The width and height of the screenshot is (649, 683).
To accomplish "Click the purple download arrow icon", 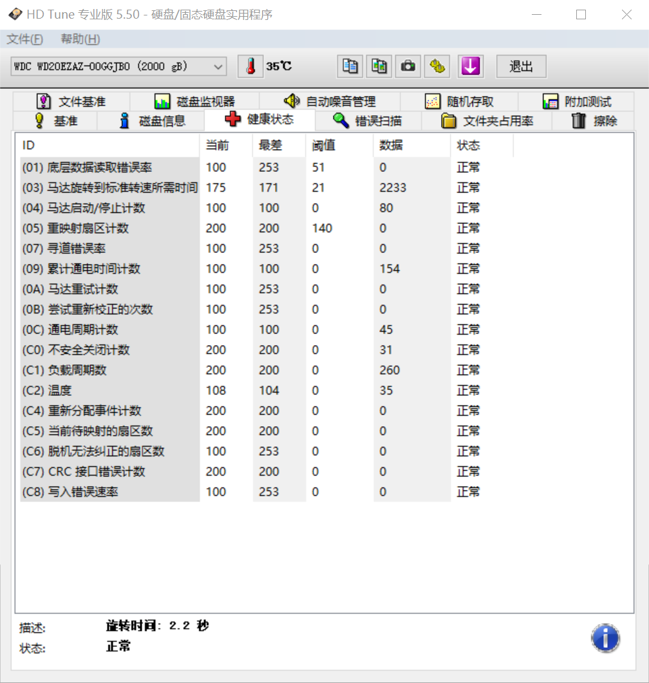I will (x=471, y=66).
